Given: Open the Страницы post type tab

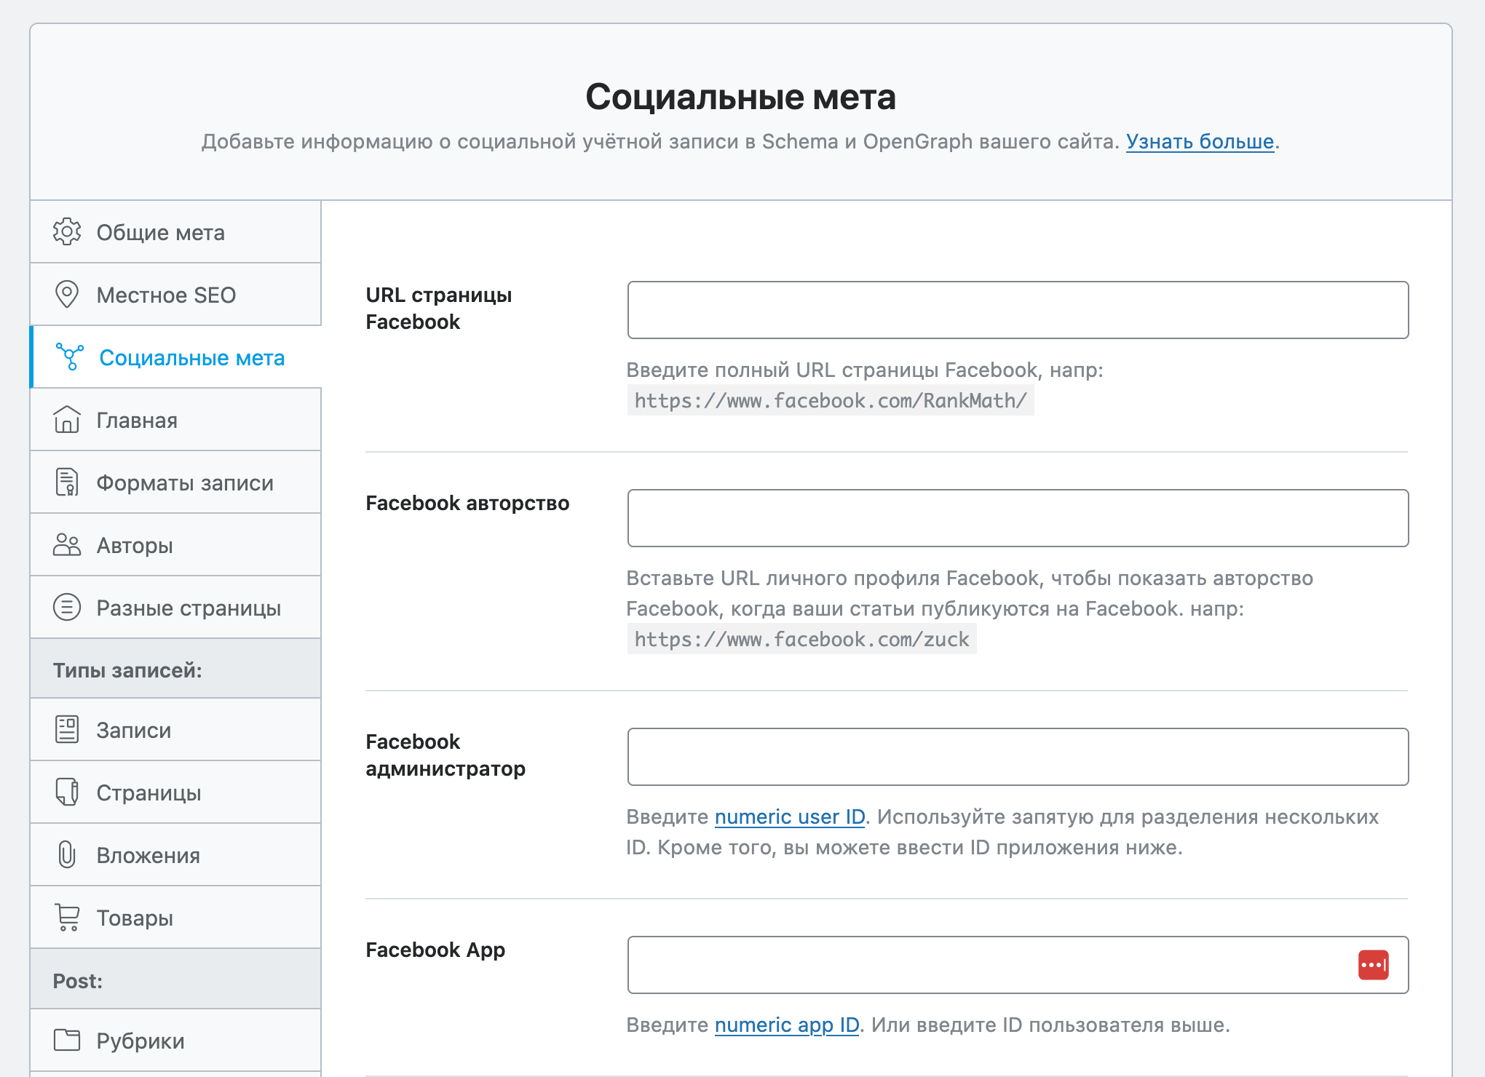Looking at the screenshot, I should click(175, 792).
